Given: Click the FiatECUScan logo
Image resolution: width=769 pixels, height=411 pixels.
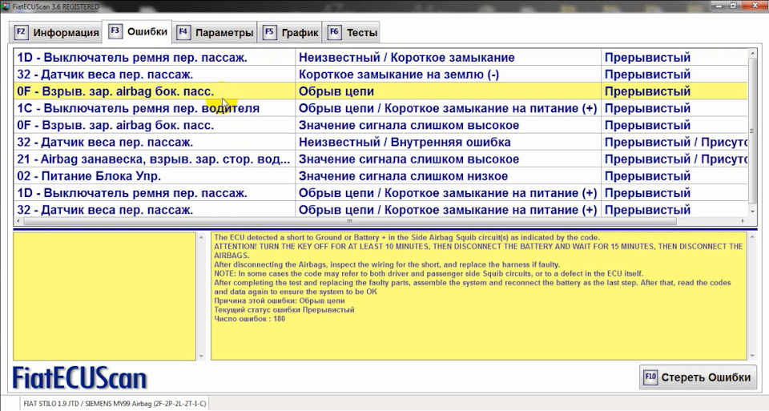Looking at the screenshot, I should (x=79, y=378).
